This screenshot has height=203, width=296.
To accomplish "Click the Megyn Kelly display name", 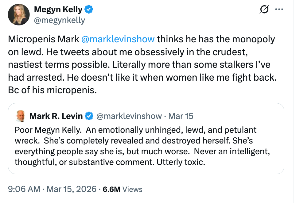I will pos(58,10).
